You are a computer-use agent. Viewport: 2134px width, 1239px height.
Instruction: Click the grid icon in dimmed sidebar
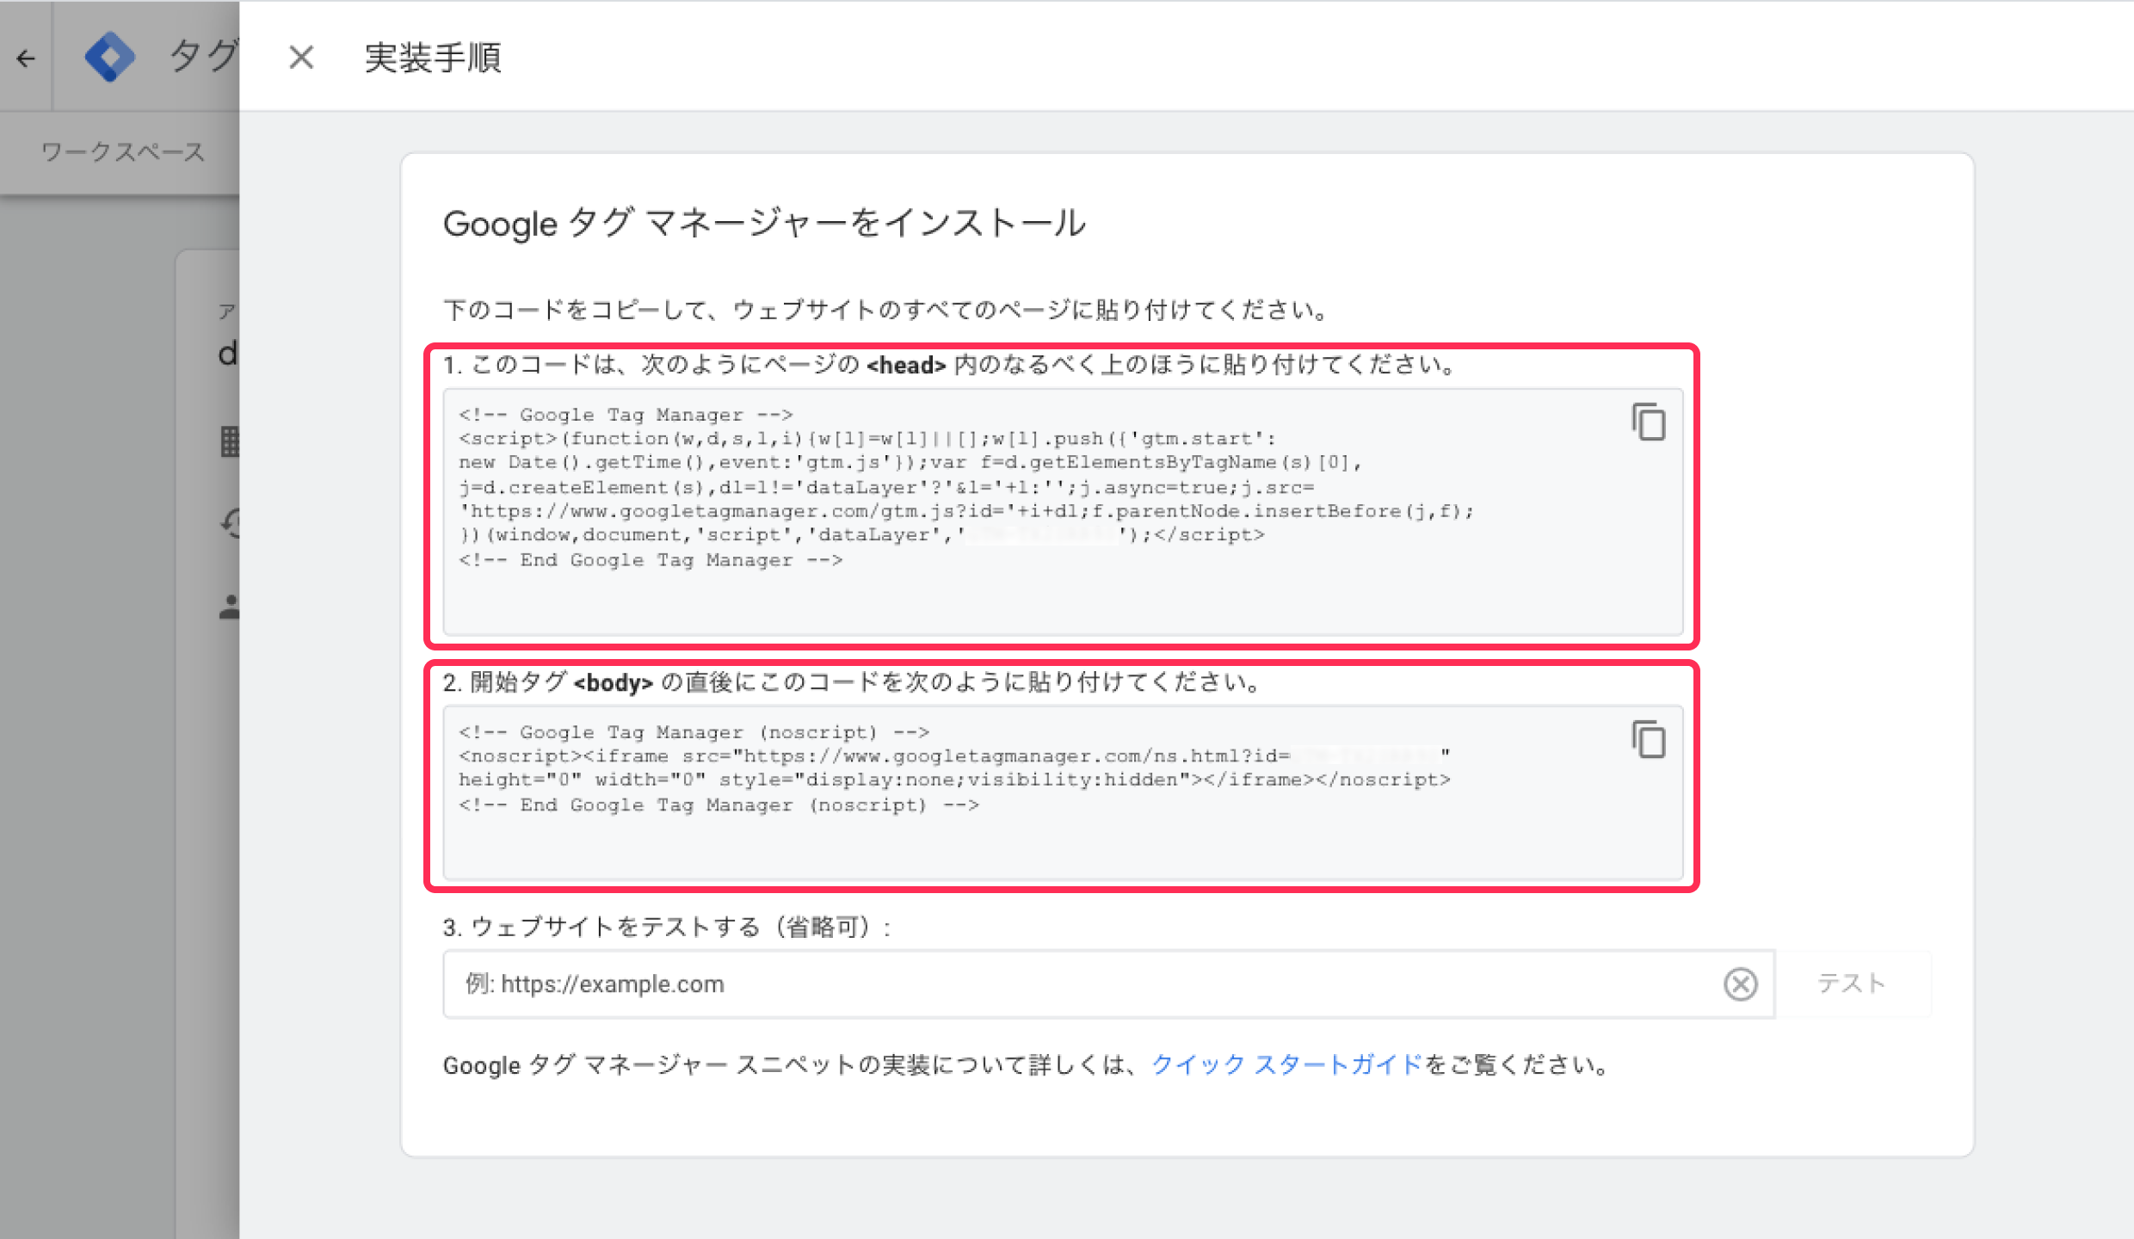tap(229, 441)
